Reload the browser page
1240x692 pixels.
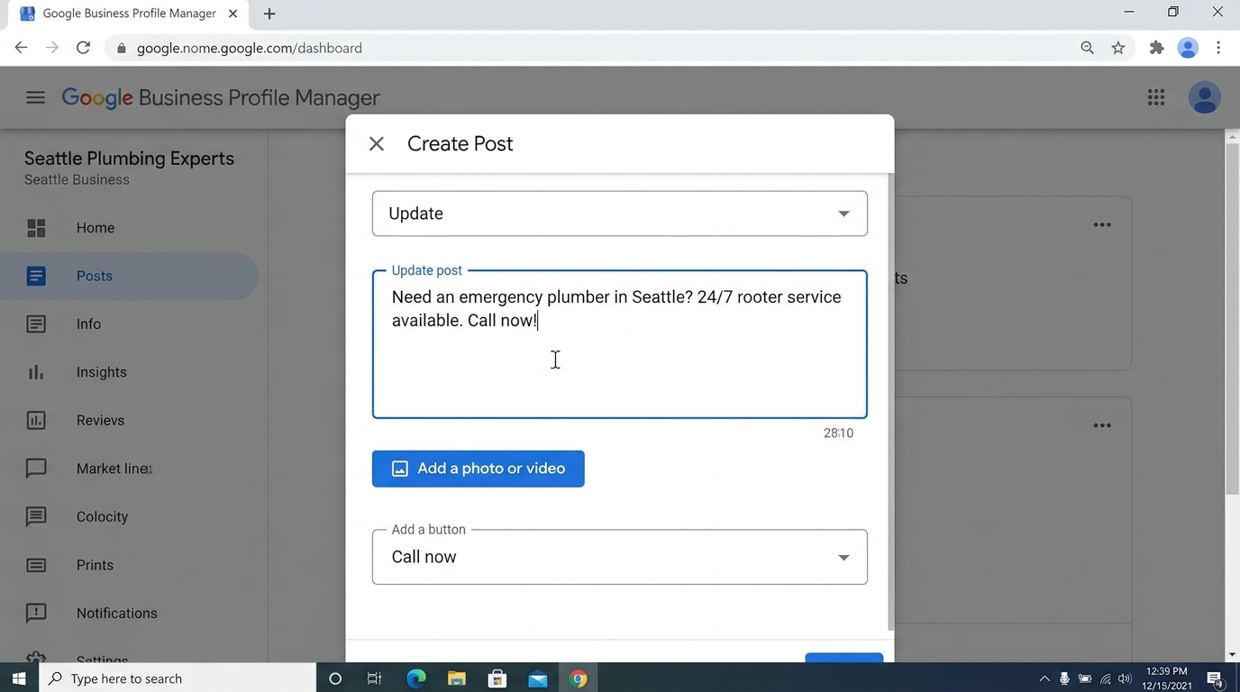(83, 48)
